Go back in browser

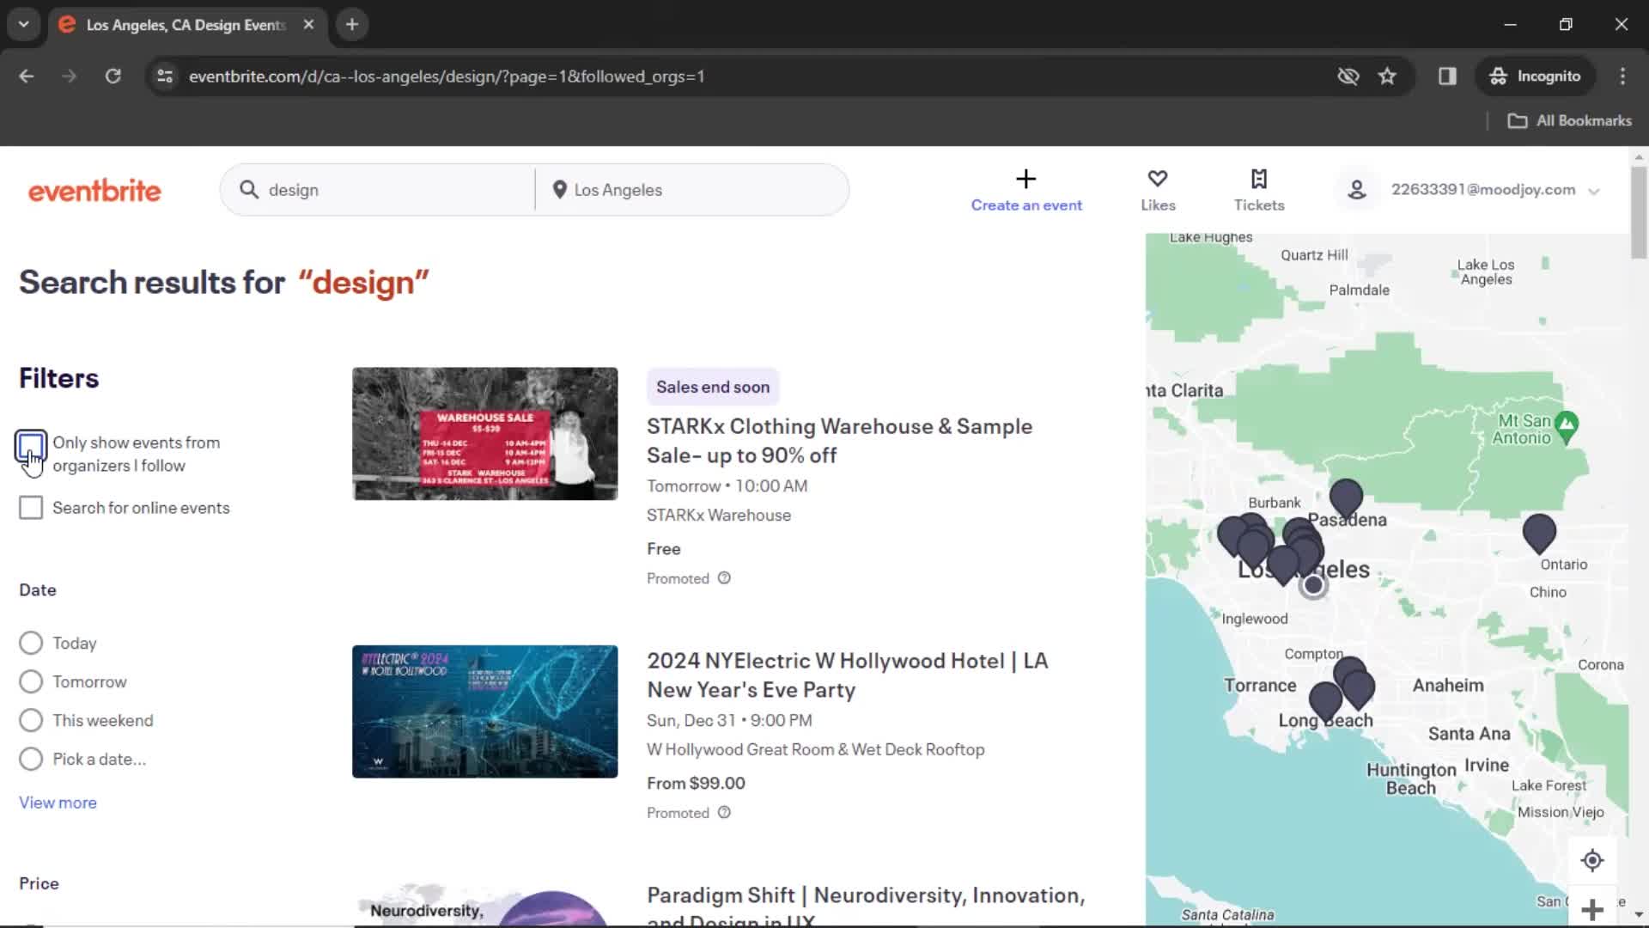coord(27,76)
